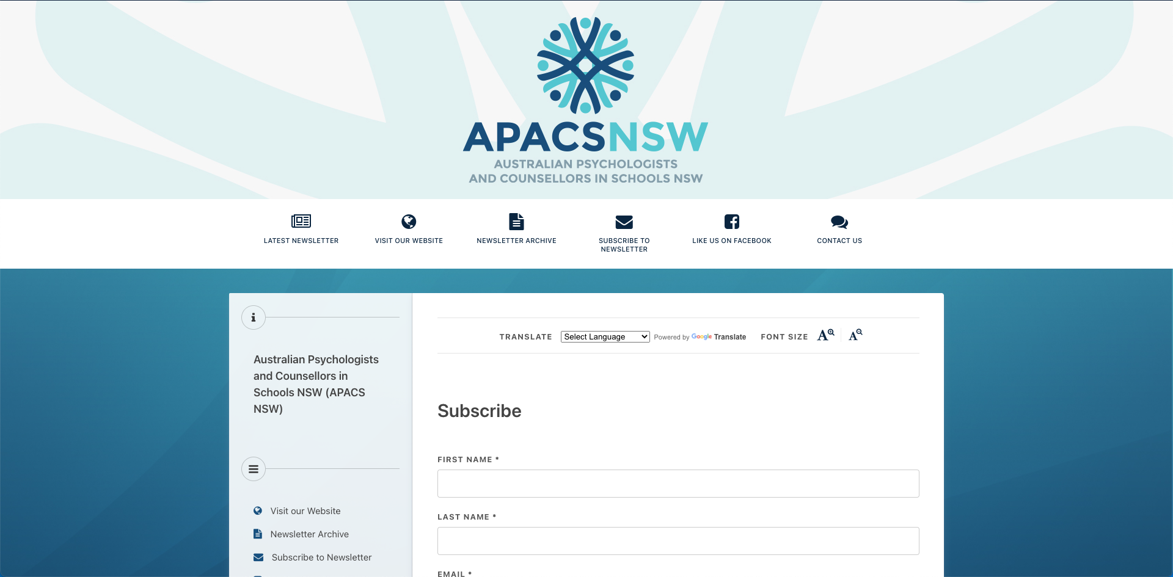Click the sidebar hamburger menu icon
The height and width of the screenshot is (577, 1173).
[x=254, y=469]
